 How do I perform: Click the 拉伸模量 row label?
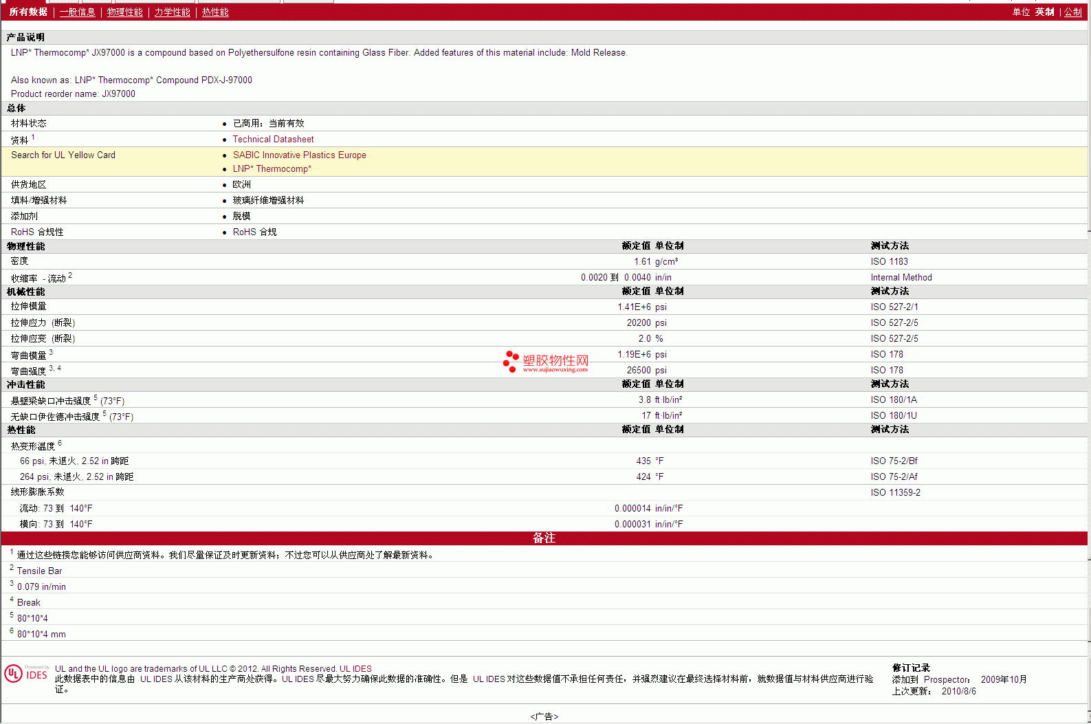[x=28, y=307]
